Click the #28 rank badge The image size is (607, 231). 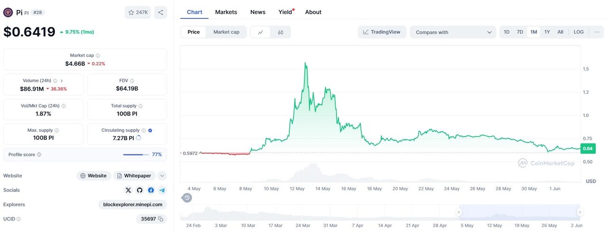pyautogui.click(x=37, y=12)
